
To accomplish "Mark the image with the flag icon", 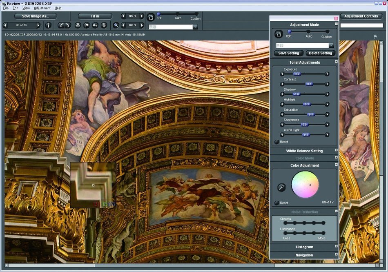I will [87, 25].
